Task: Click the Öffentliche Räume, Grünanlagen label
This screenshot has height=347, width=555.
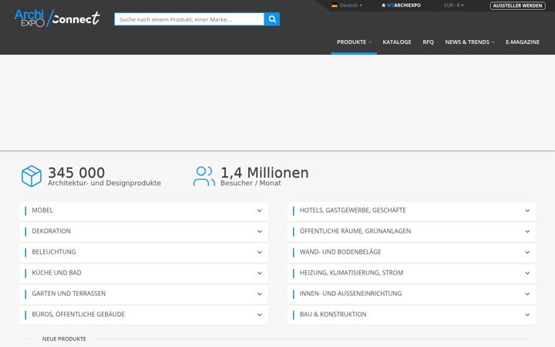Action: point(355,231)
